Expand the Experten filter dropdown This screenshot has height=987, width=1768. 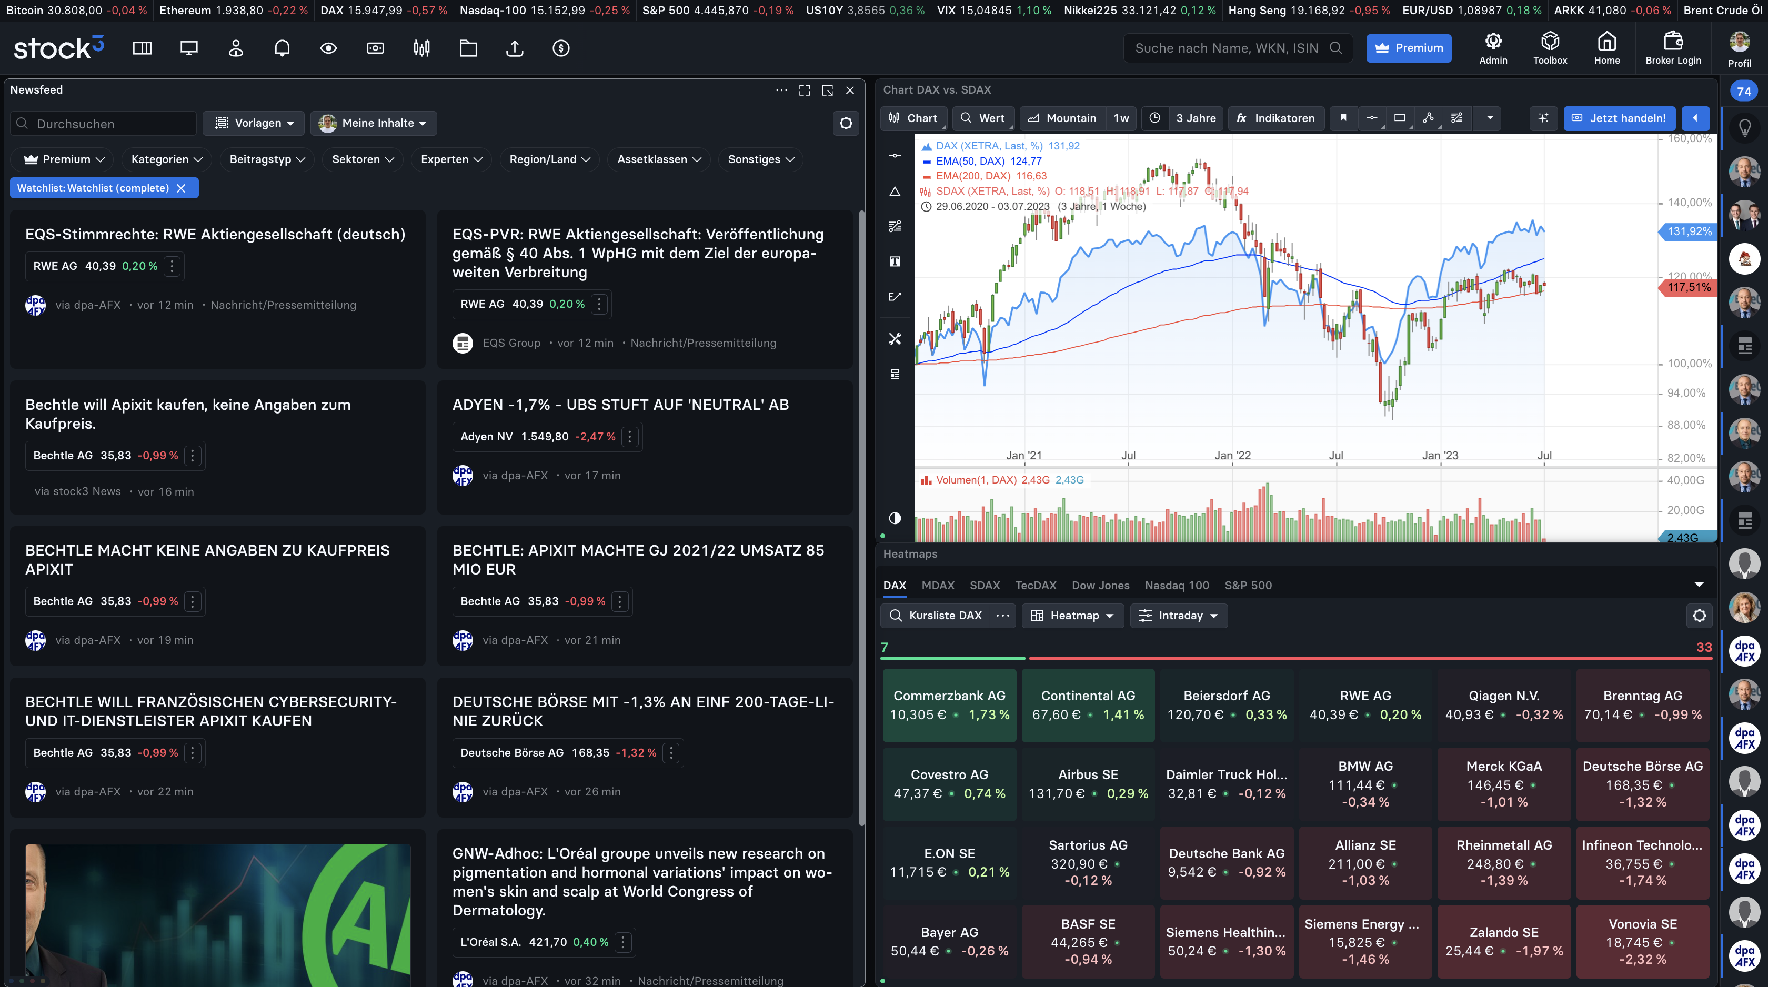(x=451, y=159)
